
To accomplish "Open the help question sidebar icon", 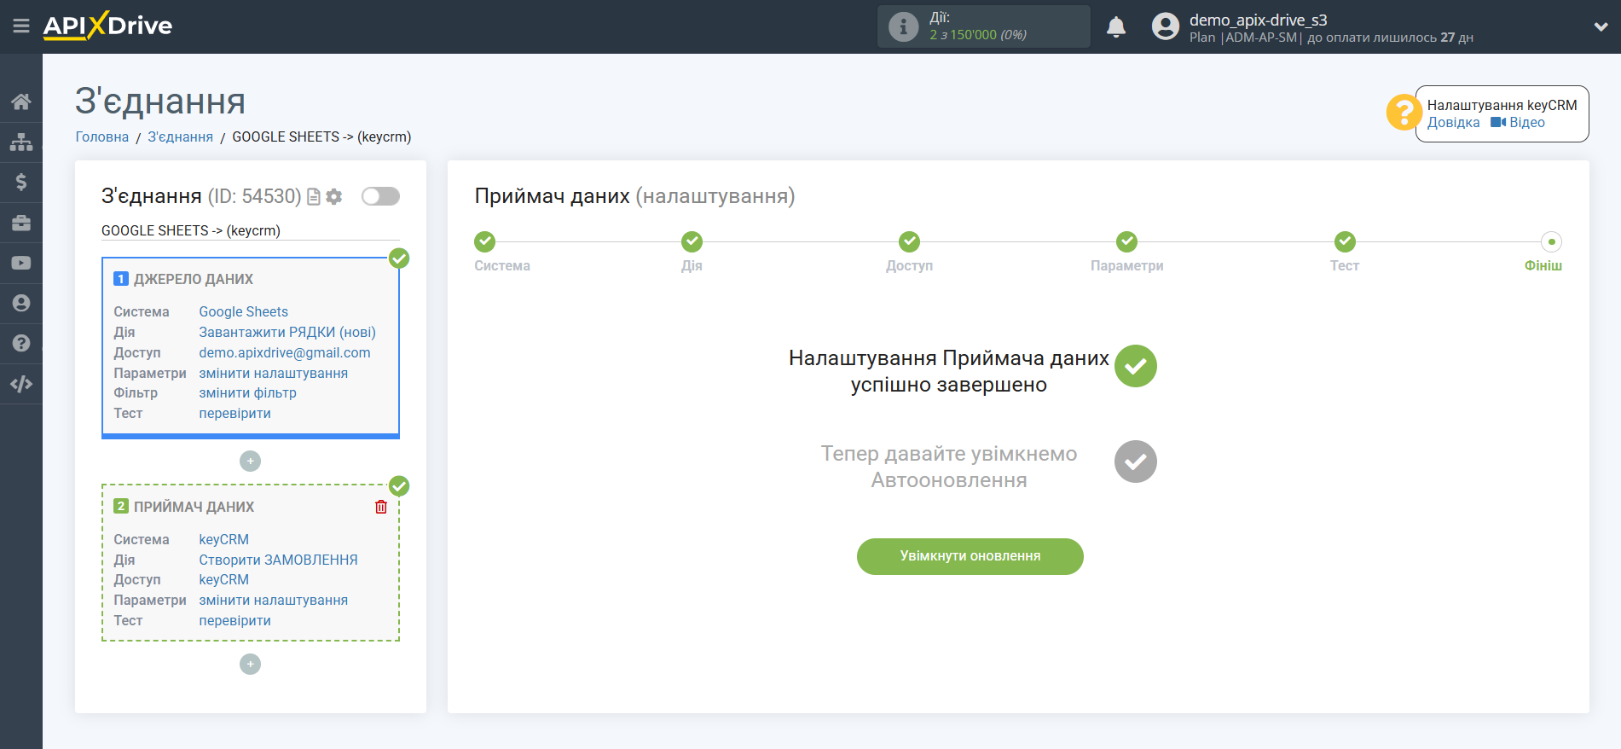I will [x=21, y=343].
